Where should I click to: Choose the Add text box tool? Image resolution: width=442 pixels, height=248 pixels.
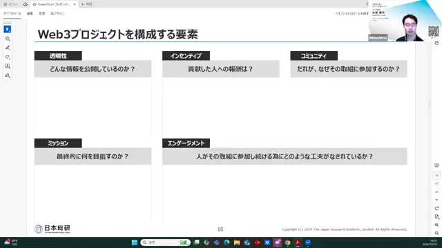pos(8,66)
